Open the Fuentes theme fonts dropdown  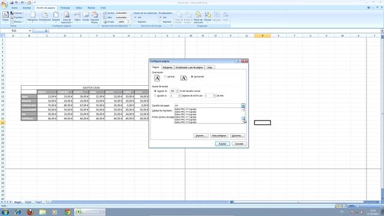tap(17, 17)
